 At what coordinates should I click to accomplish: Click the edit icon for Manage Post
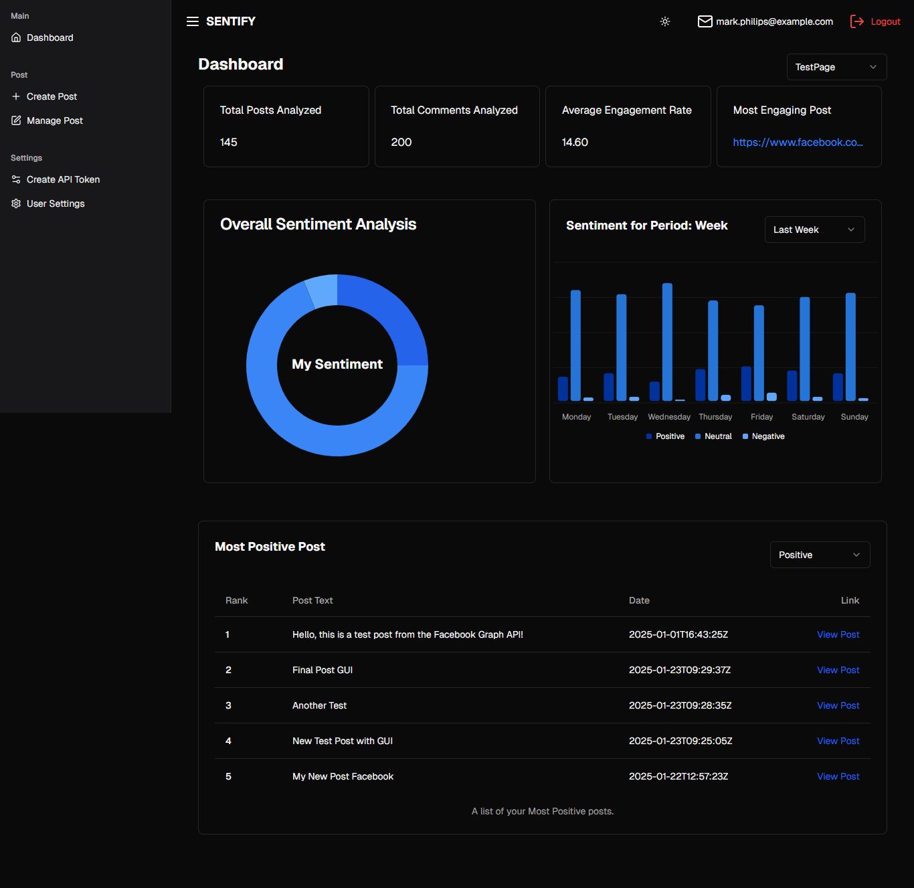pyautogui.click(x=16, y=120)
